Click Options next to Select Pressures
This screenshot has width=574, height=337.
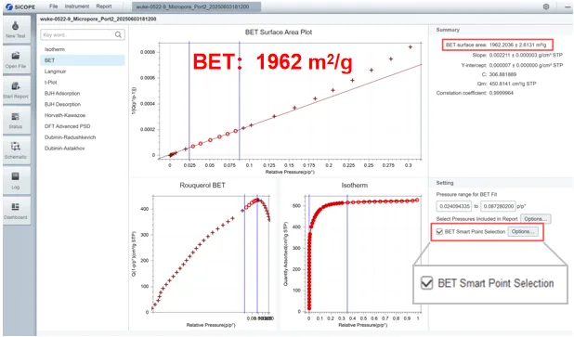click(x=536, y=219)
